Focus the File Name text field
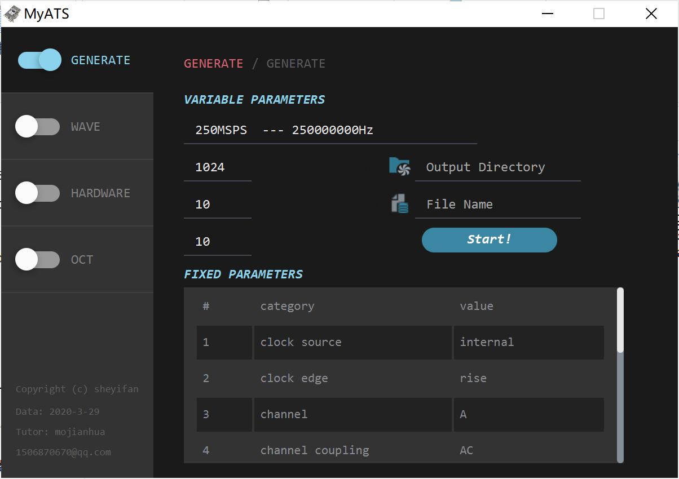 (x=497, y=205)
